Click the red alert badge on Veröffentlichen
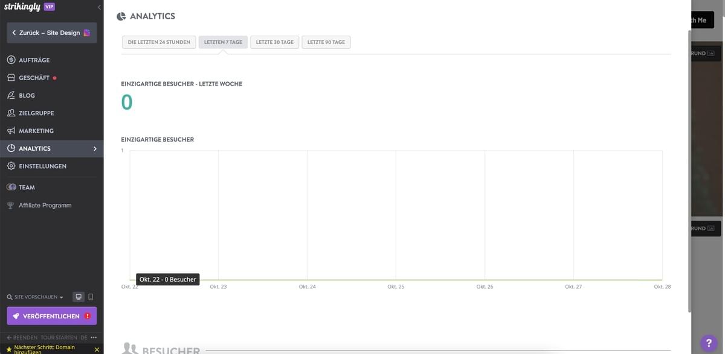The width and height of the screenshot is (725, 354). coord(88,316)
